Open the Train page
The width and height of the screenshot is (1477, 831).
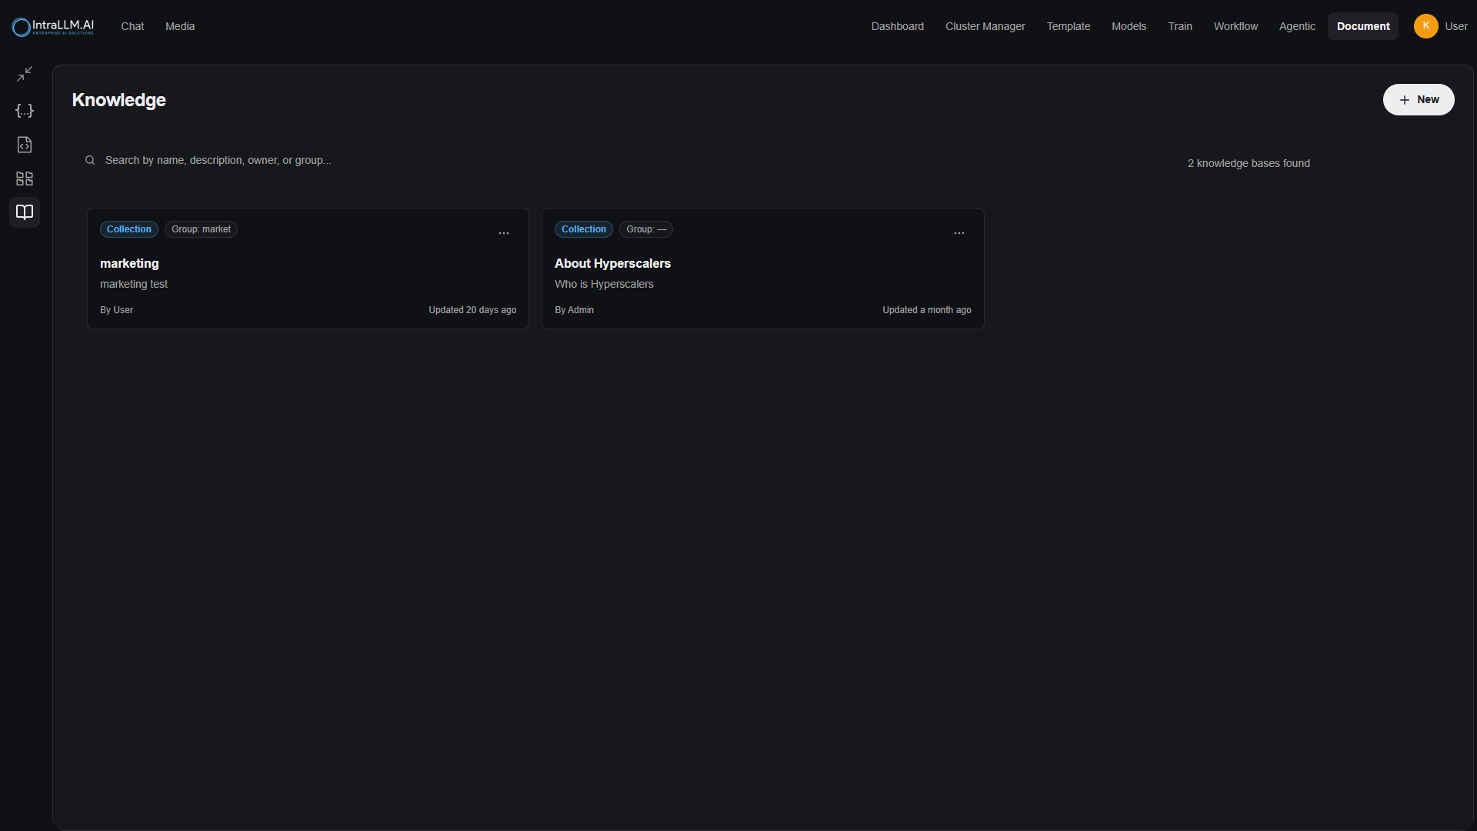(x=1180, y=26)
